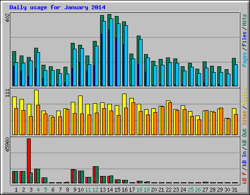Click green weekend day label 19
Image resolution: width=250 pixels, height=195 pixels.
[146, 190]
